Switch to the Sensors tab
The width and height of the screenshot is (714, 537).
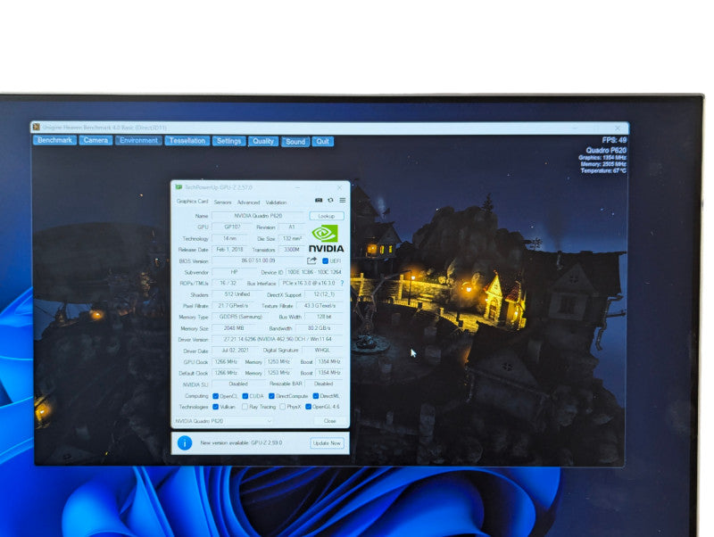coord(222,202)
